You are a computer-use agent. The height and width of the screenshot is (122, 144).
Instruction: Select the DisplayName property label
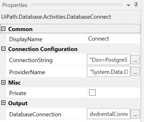coord(26,39)
